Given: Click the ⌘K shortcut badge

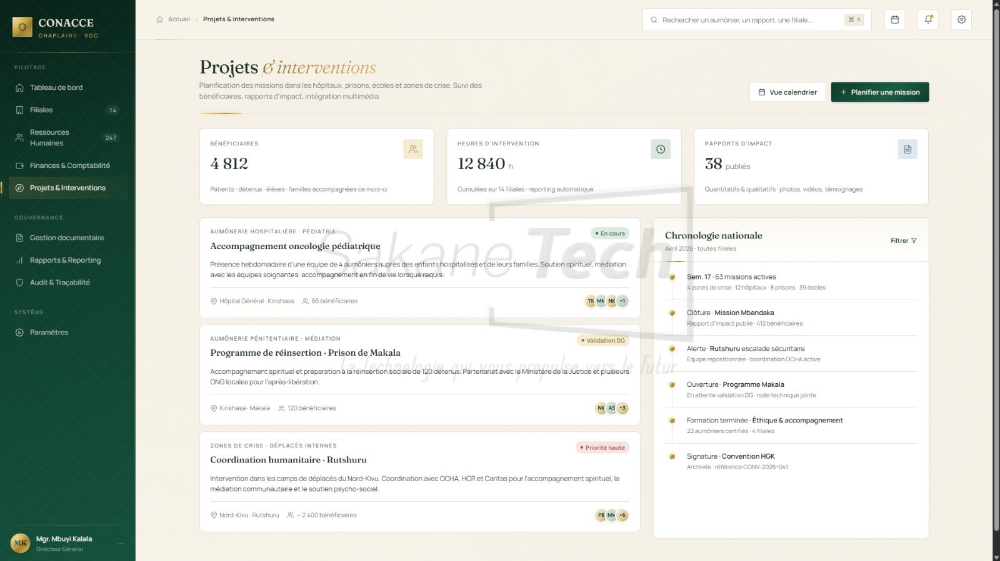Looking at the screenshot, I should click(x=854, y=20).
